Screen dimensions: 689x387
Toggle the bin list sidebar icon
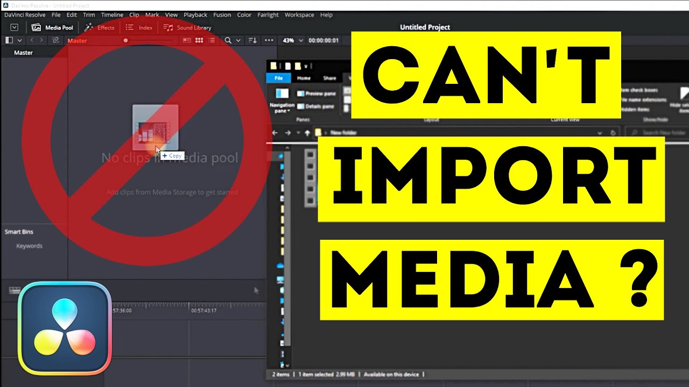9,40
